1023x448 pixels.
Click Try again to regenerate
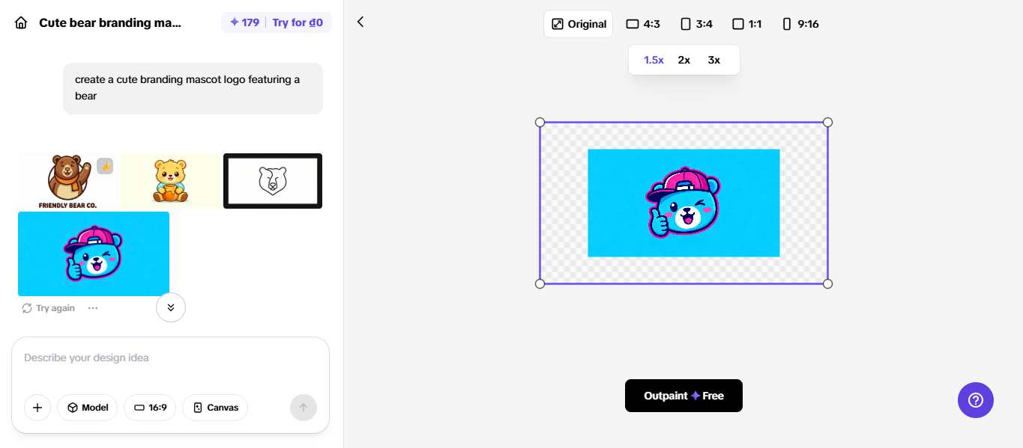(49, 308)
